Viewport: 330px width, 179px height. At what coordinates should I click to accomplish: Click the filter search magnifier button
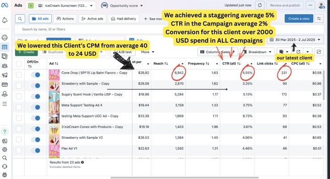coord(20,19)
